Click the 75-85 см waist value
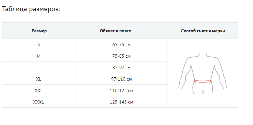 121,56
